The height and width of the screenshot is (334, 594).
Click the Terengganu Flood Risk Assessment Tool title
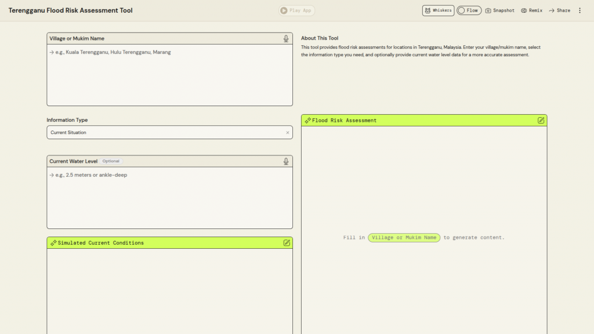tap(70, 10)
